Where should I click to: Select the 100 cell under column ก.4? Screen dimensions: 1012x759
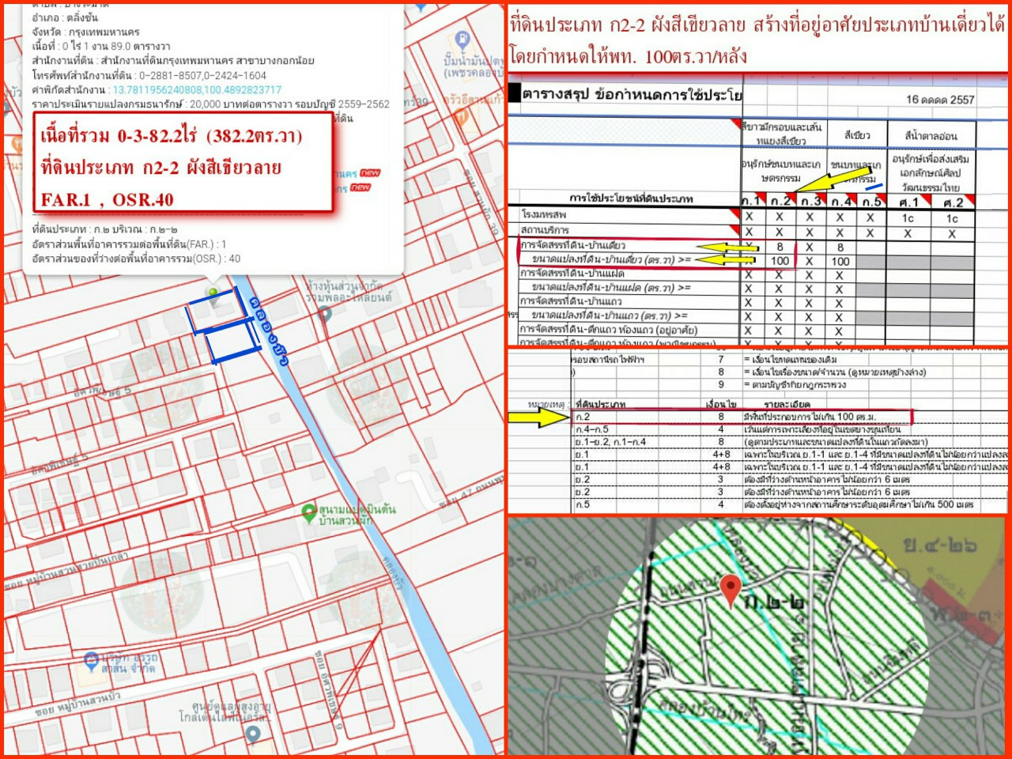840,261
